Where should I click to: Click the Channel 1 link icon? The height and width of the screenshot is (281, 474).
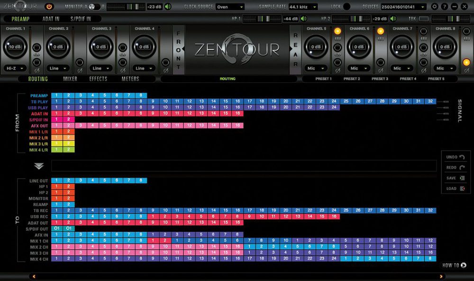point(37,54)
